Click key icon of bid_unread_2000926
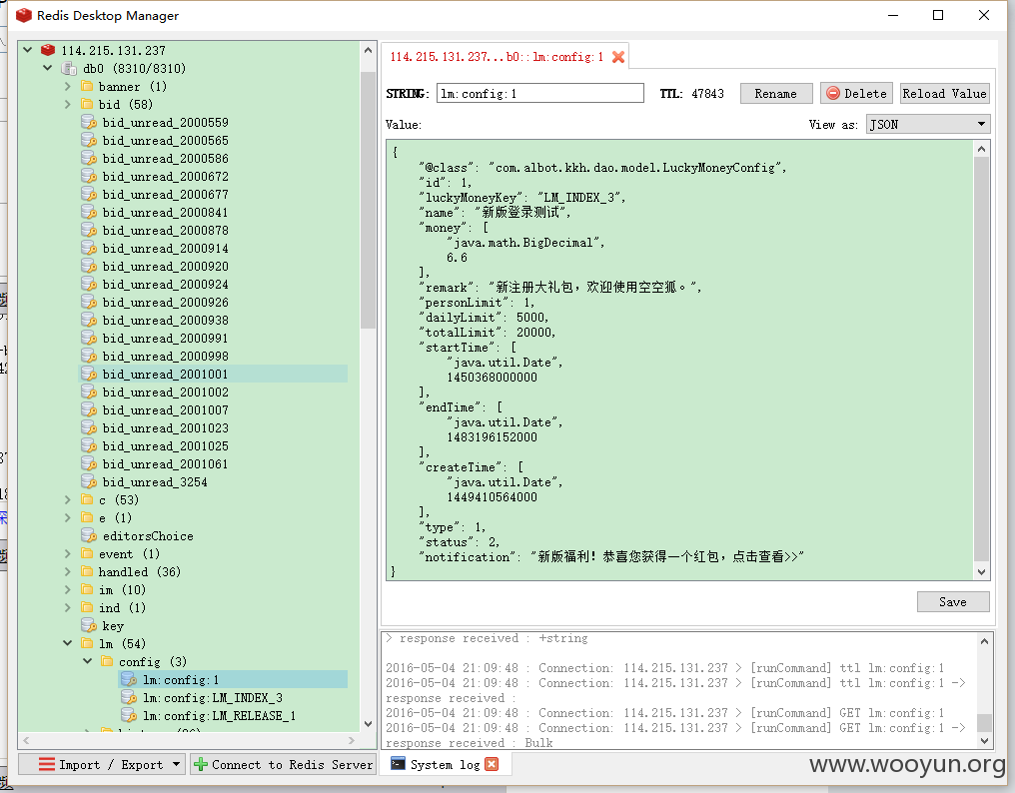 (x=89, y=303)
